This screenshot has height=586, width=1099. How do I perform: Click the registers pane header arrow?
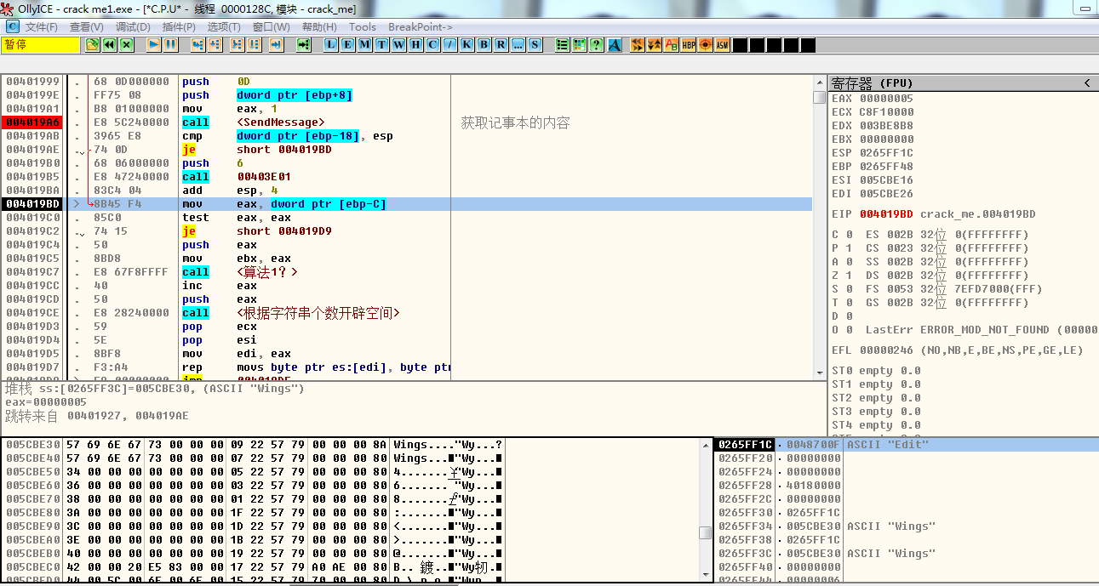(1087, 82)
